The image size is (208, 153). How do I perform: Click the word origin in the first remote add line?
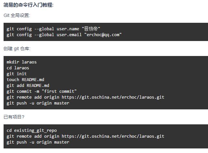pos(52,97)
